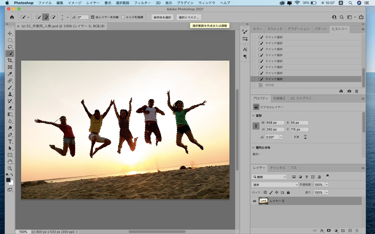Select the Brush tool in toolbar
Viewport: 375px width, 234px height.
tap(10, 88)
